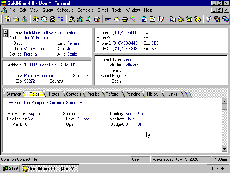230x173 pixels.
Task: Click the group of people icon
Action: tap(80, 19)
